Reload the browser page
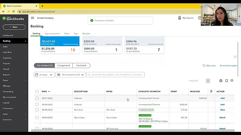The image size is (241, 135). [x=13, y=11]
